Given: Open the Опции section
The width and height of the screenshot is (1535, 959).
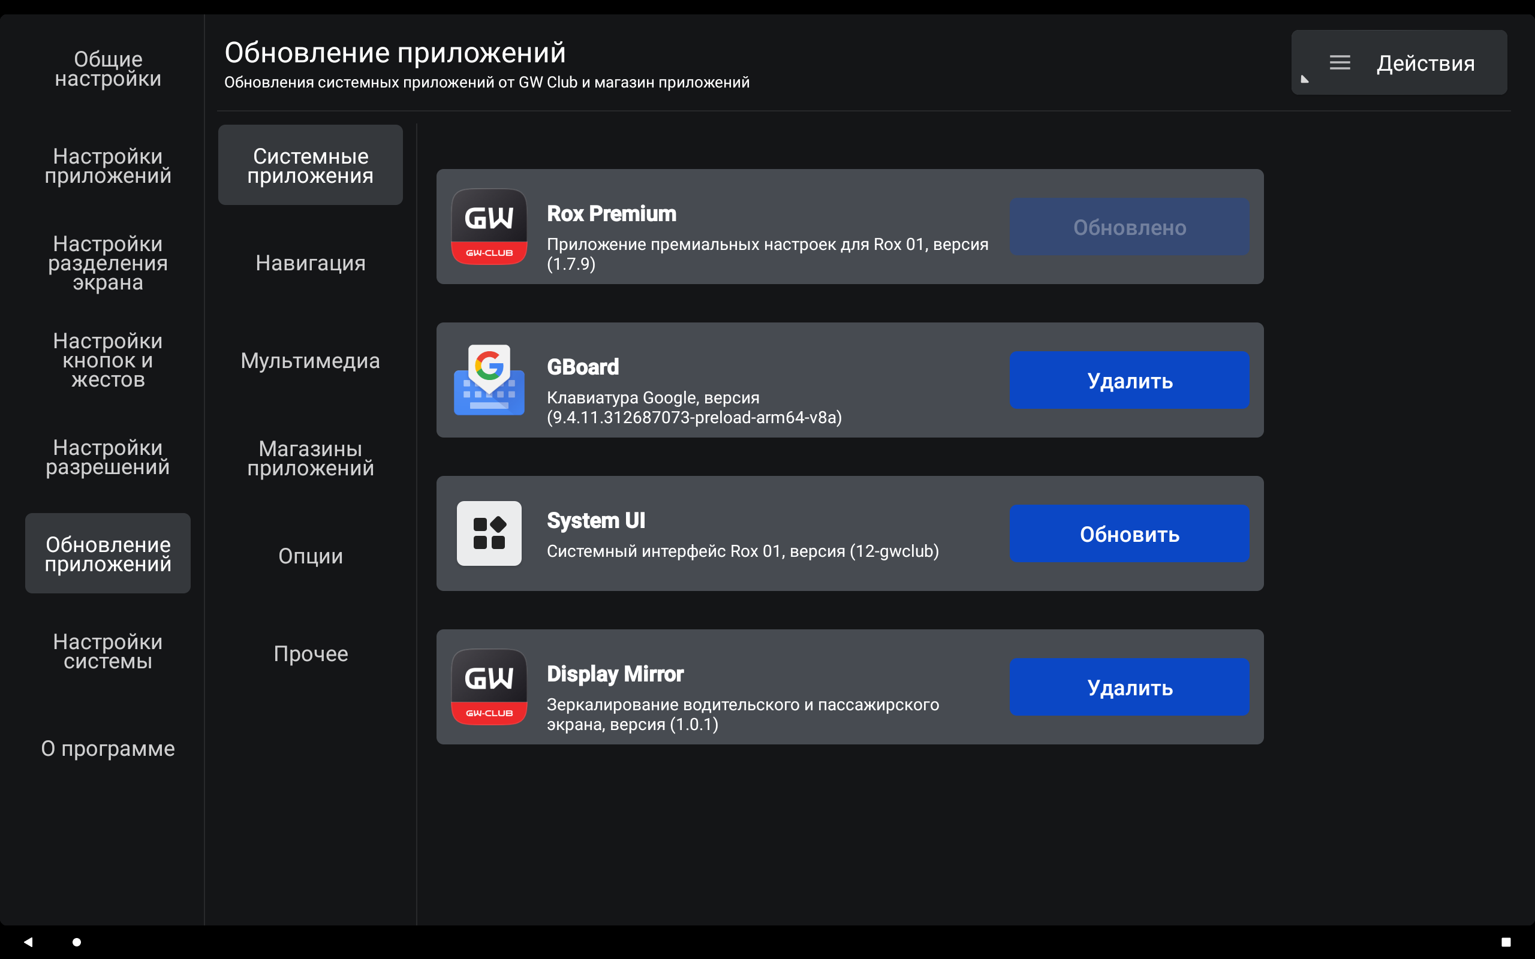Looking at the screenshot, I should point(310,556).
